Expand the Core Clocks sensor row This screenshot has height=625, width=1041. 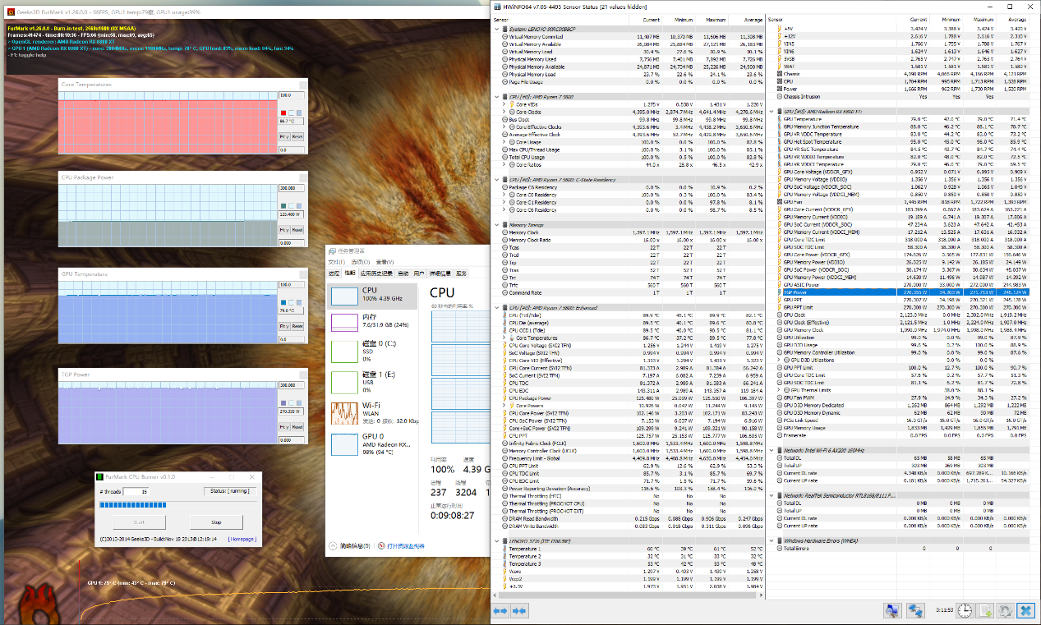tap(503, 113)
